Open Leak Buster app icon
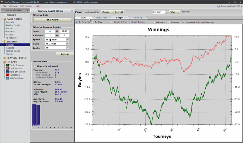This screenshot has height=143, width=243. point(7,69)
